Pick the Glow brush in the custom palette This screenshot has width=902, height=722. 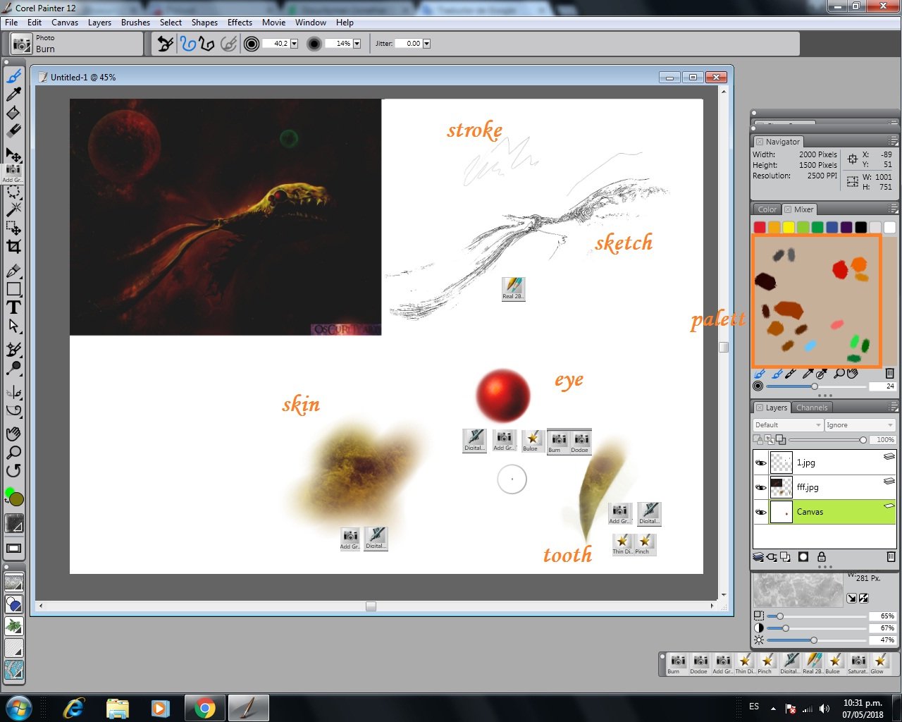click(x=879, y=663)
